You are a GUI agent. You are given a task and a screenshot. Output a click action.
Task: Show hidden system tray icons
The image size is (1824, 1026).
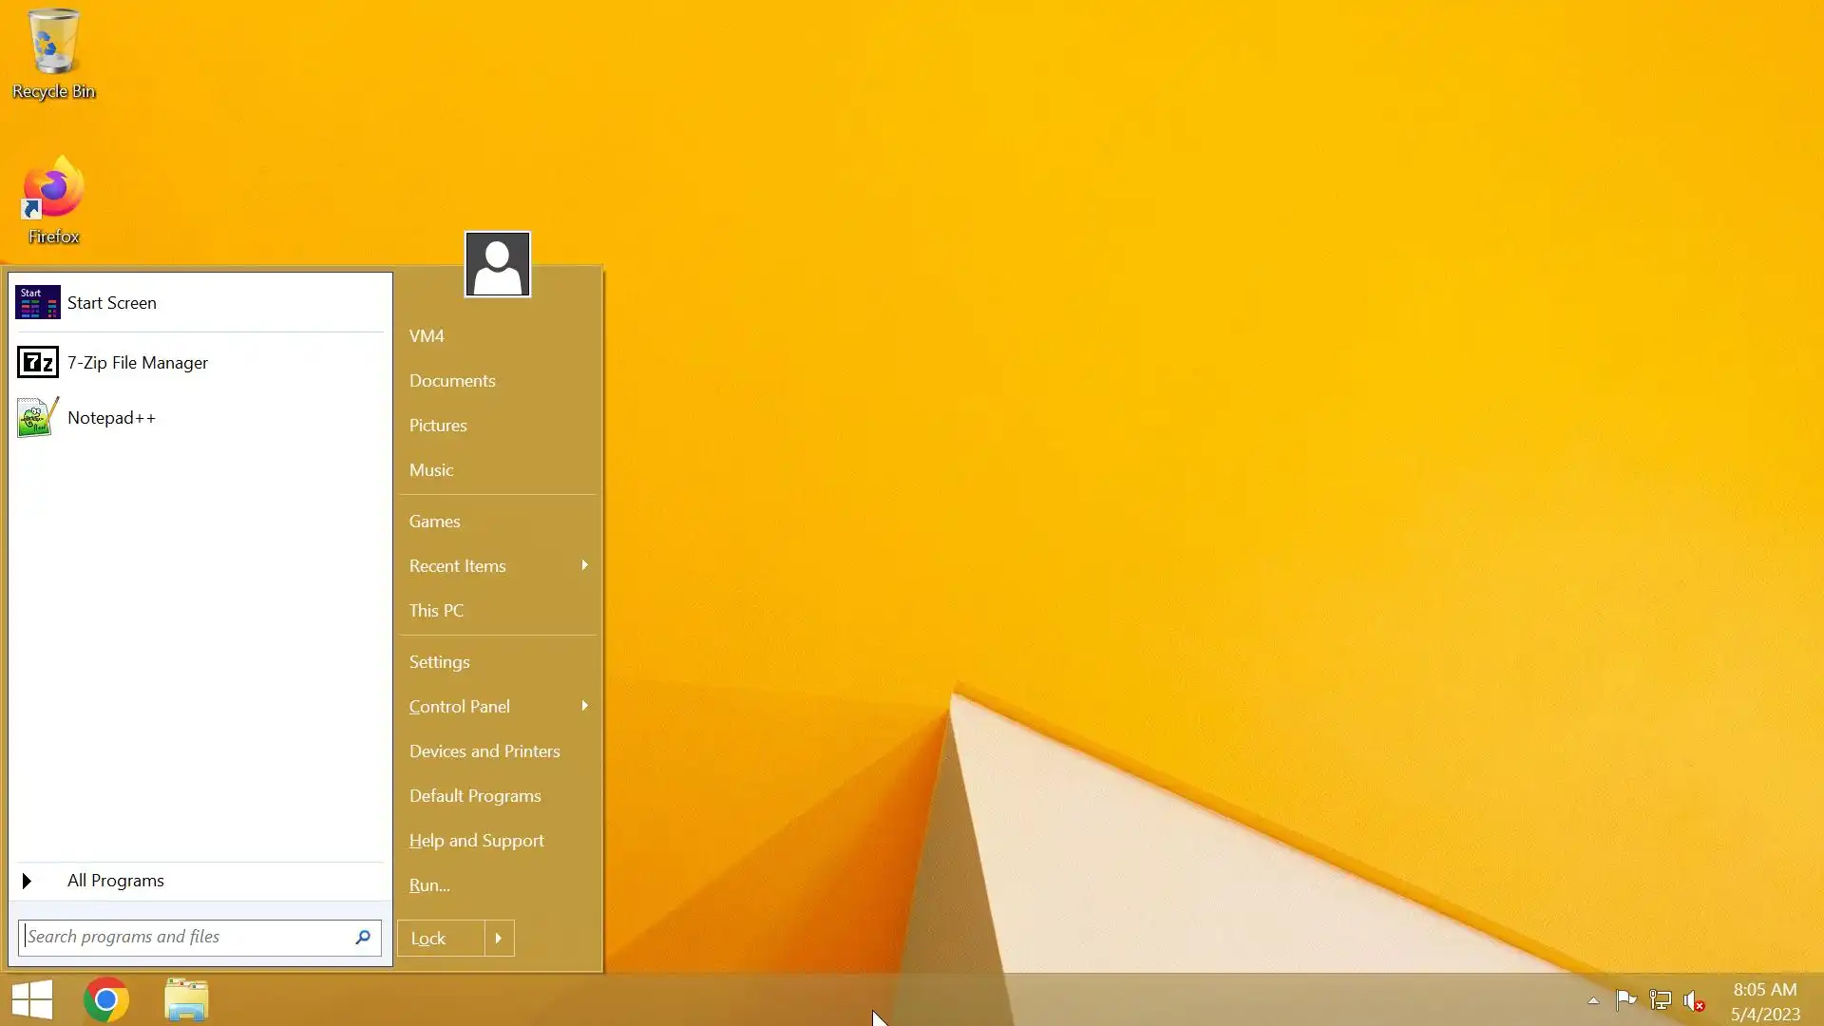[1593, 1000]
